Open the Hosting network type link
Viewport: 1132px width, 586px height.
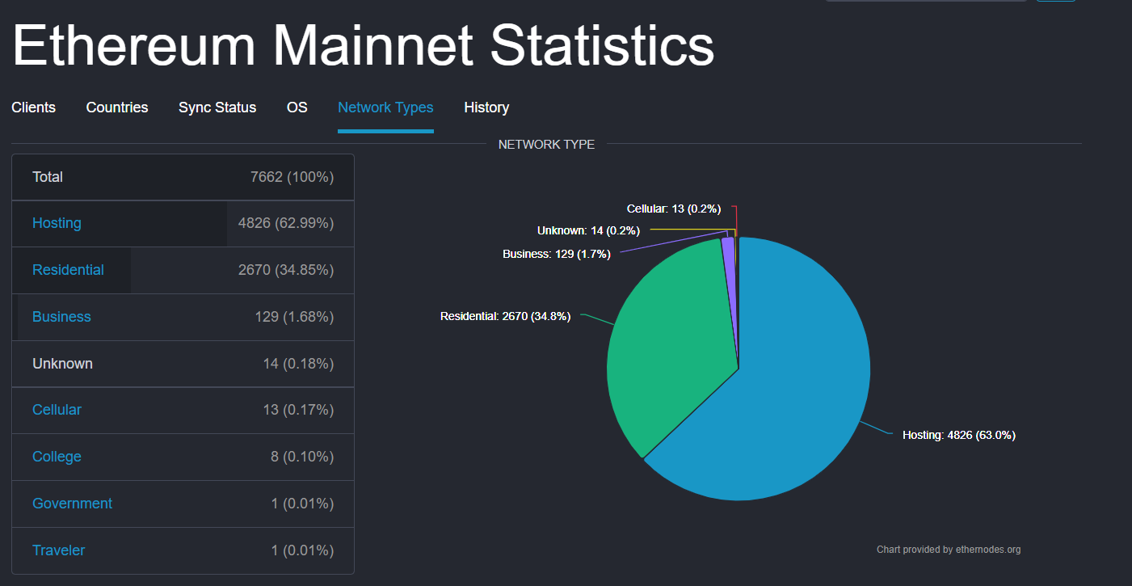57,223
